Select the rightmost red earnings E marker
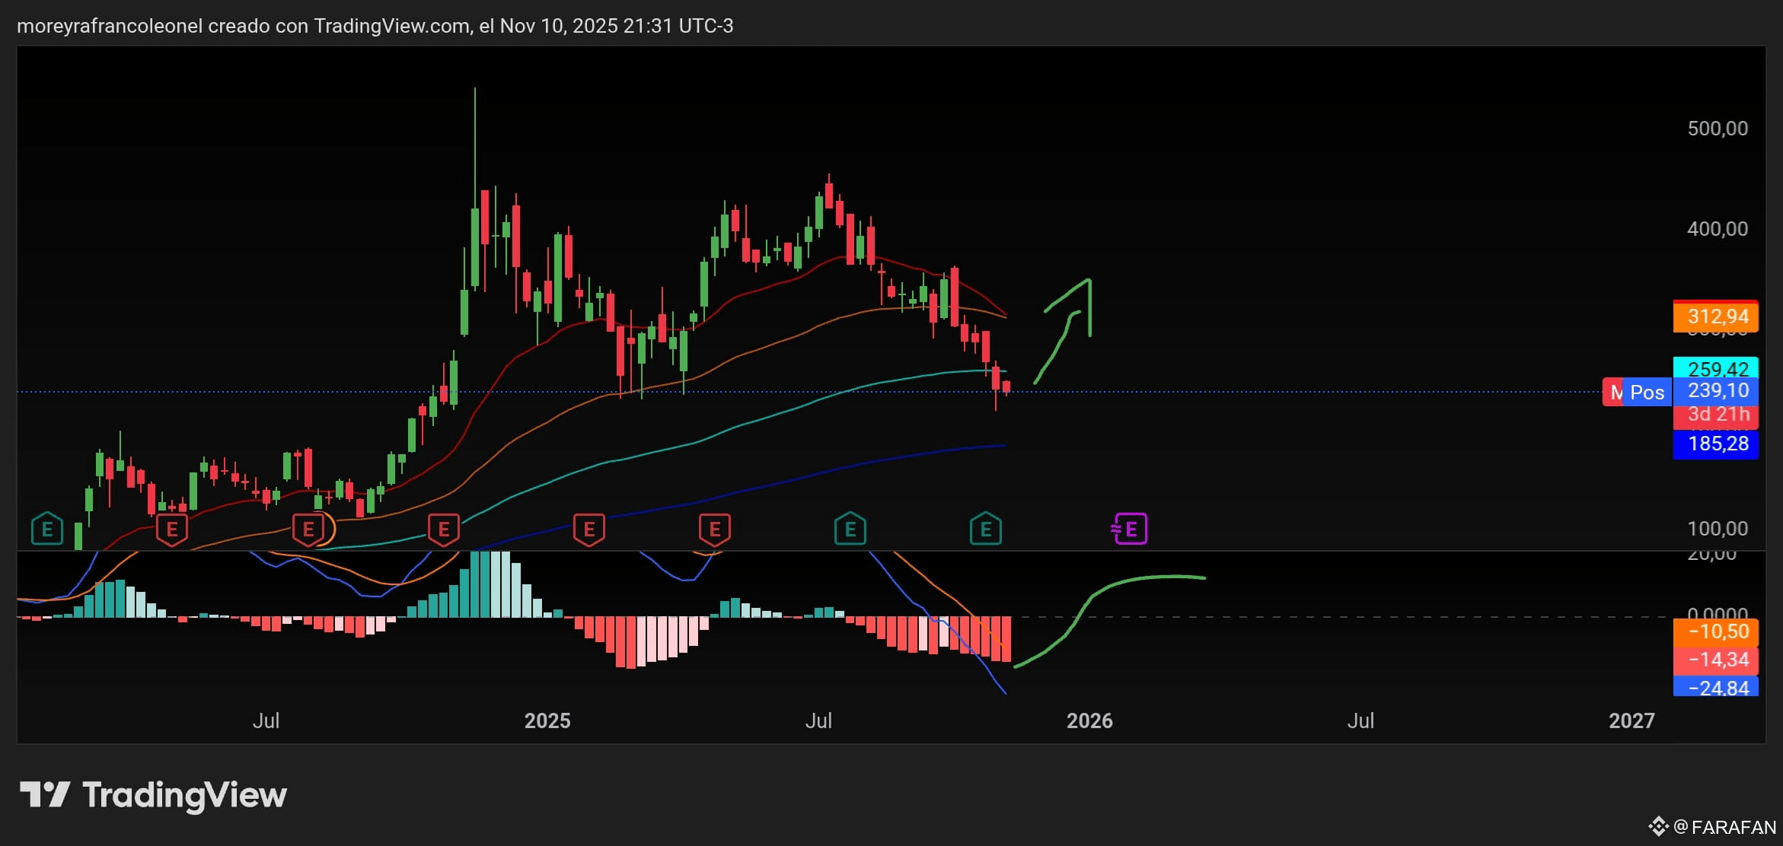The image size is (1783, 846). click(x=715, y=529)
